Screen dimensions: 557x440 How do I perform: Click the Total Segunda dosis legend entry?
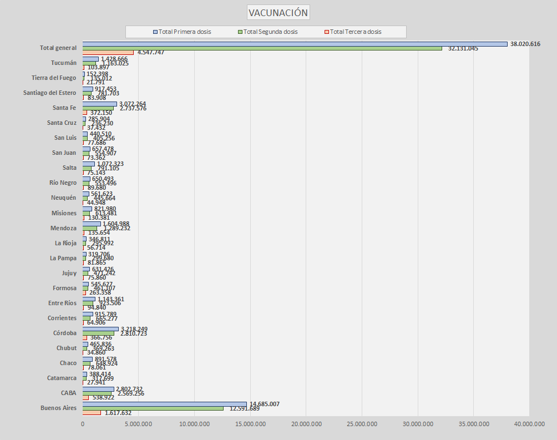click(x=268, y=32)
